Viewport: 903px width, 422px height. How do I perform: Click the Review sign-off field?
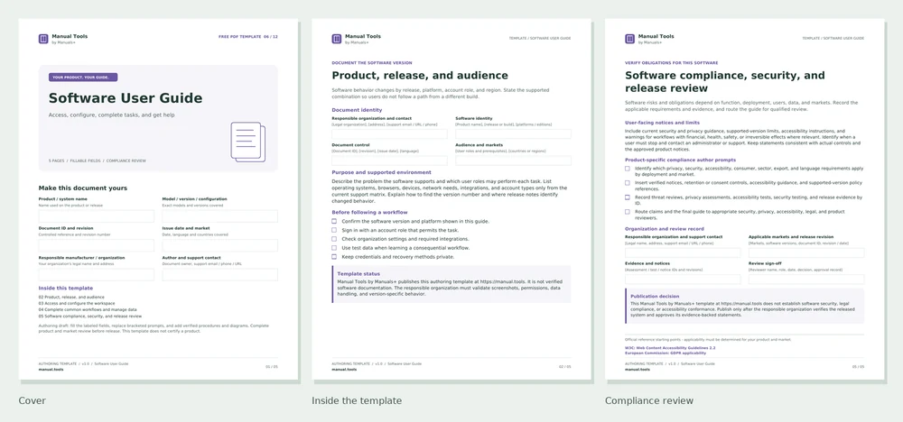tap(806, 280)
